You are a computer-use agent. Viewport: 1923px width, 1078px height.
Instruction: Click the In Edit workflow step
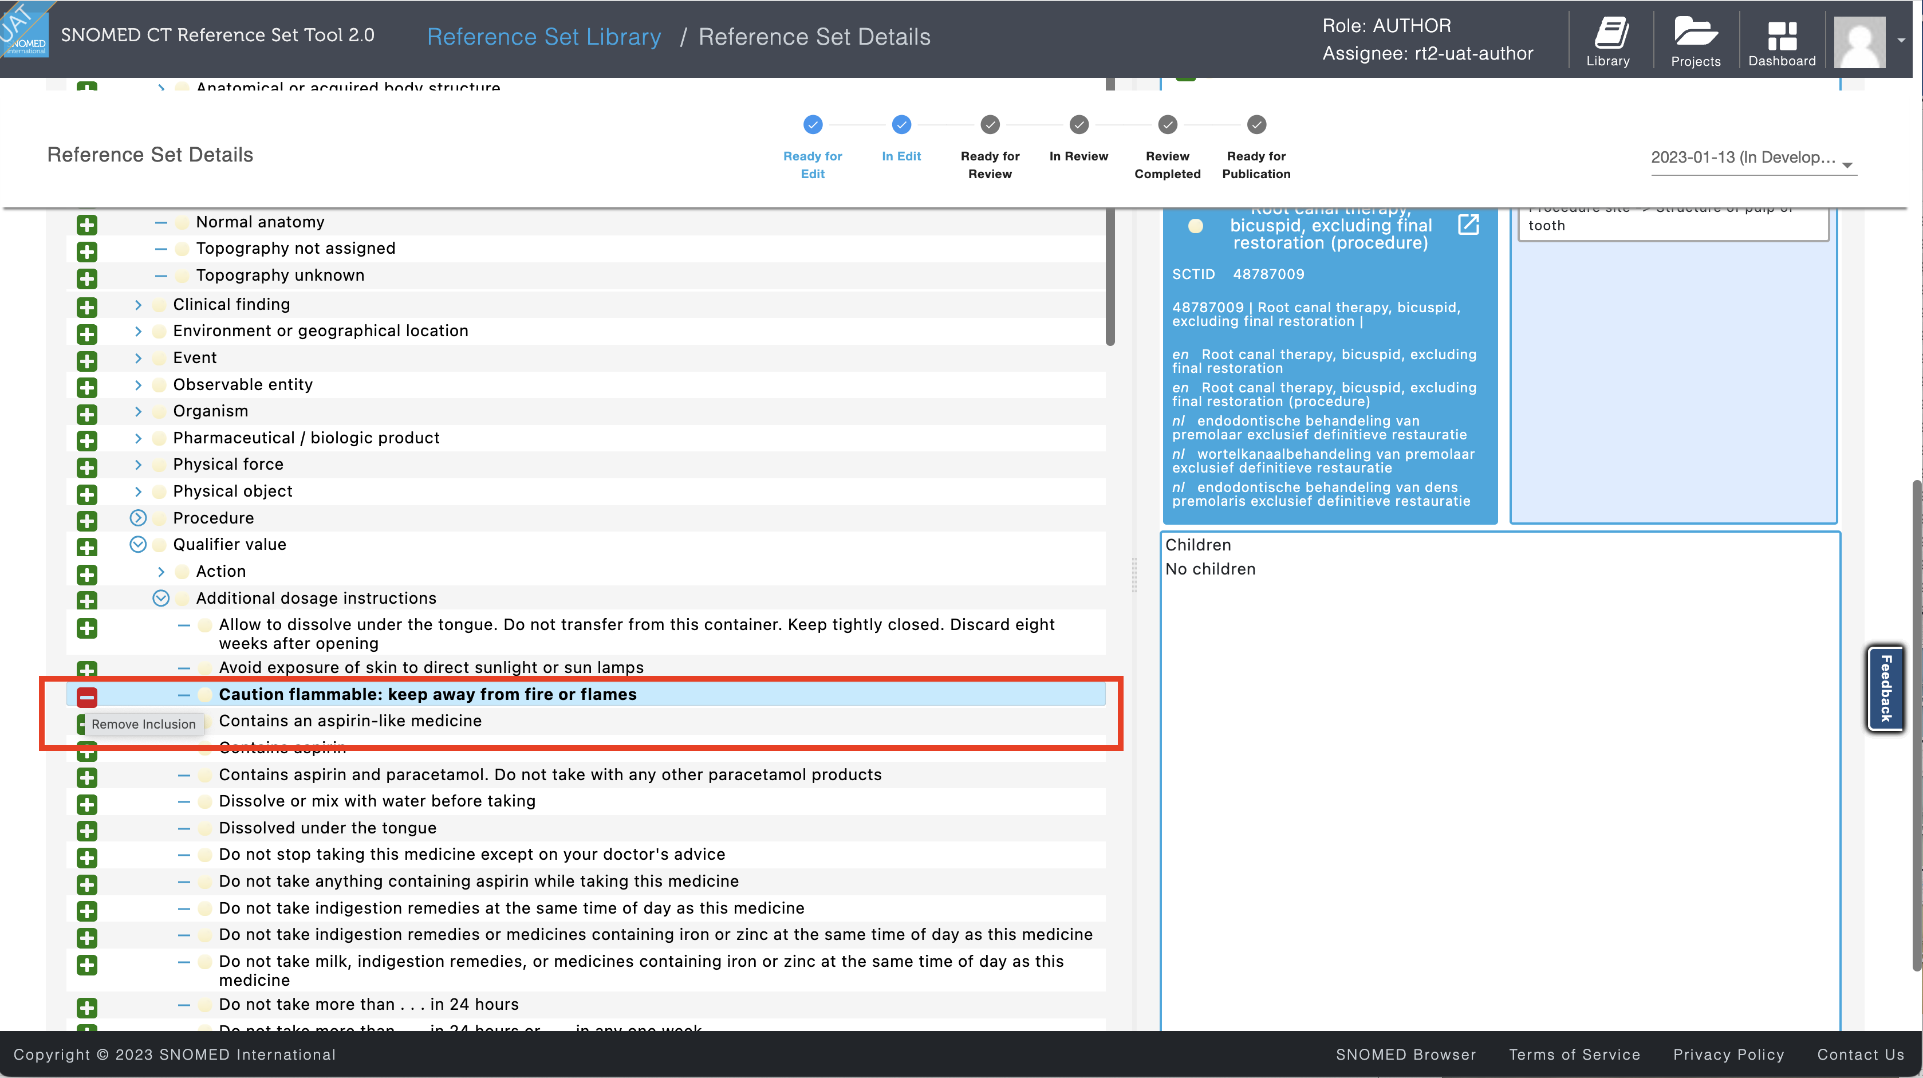click(x=901, y=140)
